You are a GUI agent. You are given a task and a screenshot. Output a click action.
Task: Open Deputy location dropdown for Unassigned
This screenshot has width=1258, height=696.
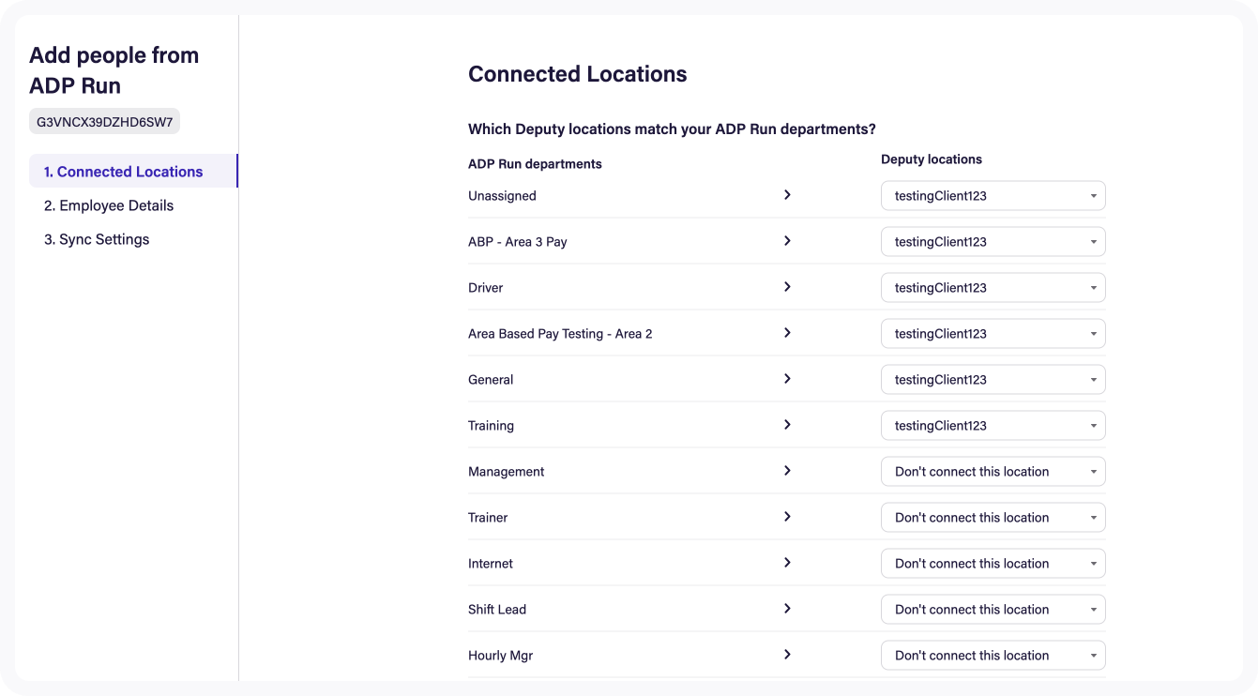pos(993,196)
